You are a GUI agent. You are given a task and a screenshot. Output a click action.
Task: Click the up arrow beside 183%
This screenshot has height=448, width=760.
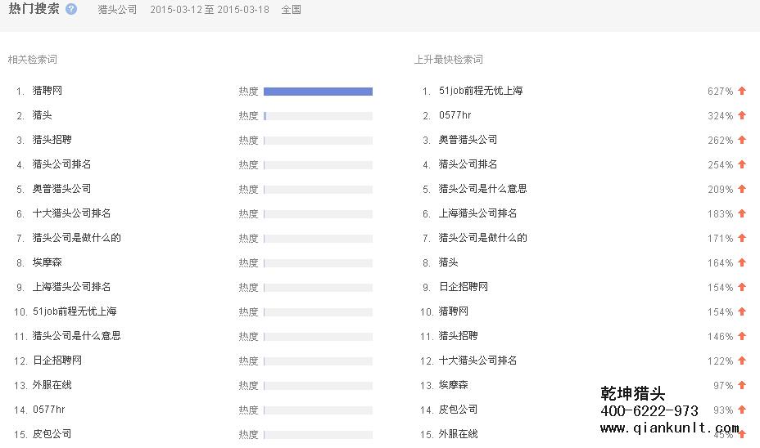coord(742,213)
